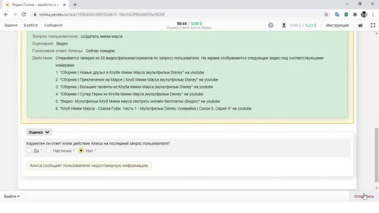The image size is (379, 213).
Task: Click the download earnings icon
Action: point(284,25)
